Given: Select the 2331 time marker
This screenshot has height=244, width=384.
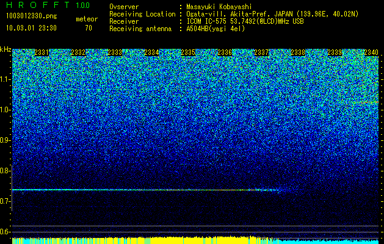Looking at the screenshot, I should (42, 52).
